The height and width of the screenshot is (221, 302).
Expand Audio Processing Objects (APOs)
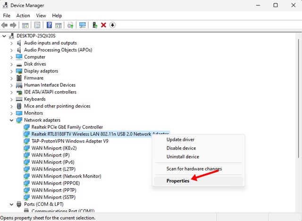pos(11,50)
